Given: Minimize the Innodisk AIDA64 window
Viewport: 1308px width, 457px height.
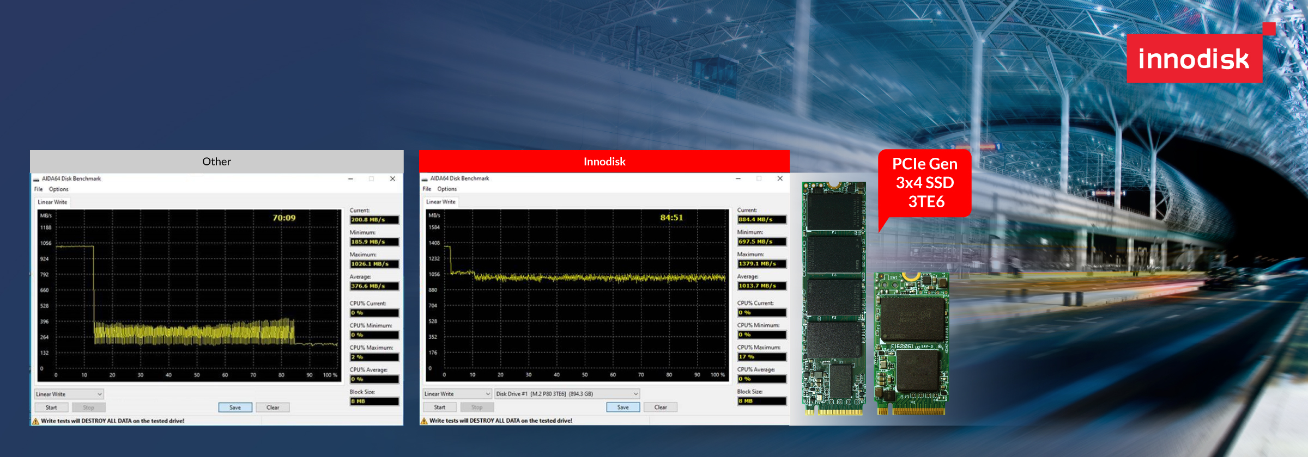Looking at the screenshot, I should point(738,178).
